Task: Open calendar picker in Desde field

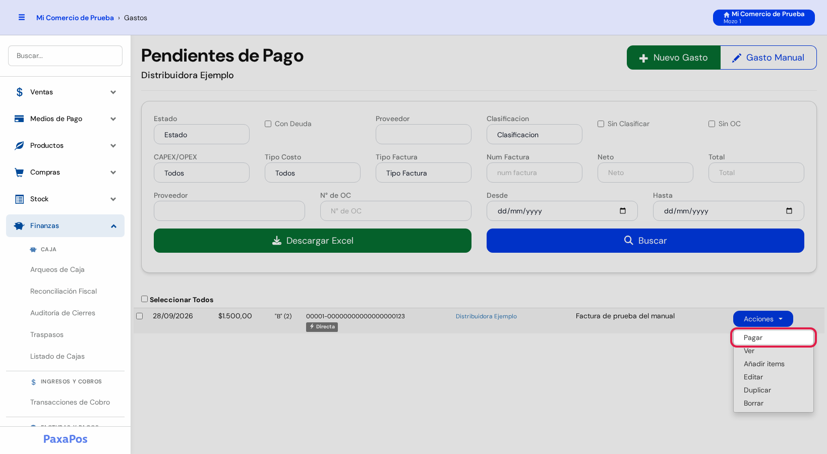Action: tap(623, 211)
